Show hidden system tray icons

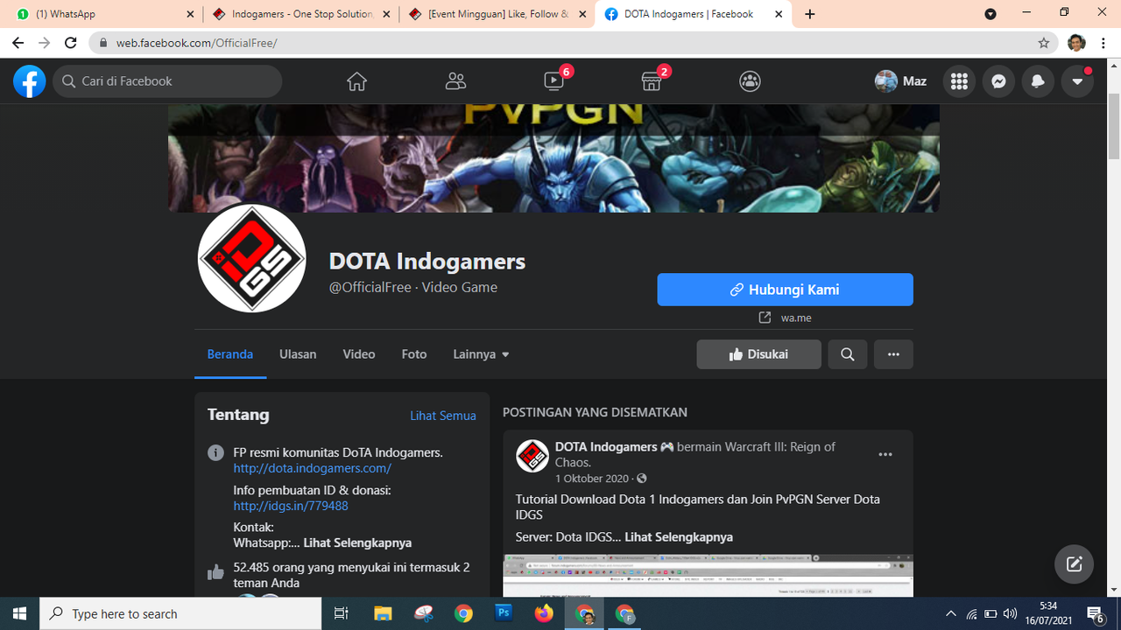[x=949, y=613]
